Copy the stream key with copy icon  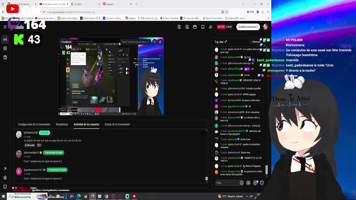click(x=160, y=42)
